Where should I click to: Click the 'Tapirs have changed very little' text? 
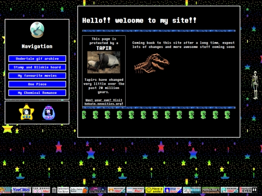coord(104,86)
